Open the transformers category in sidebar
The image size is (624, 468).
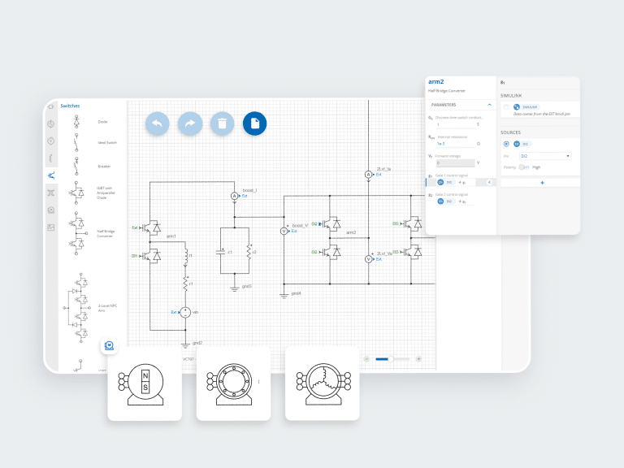(x=51, y=193)
